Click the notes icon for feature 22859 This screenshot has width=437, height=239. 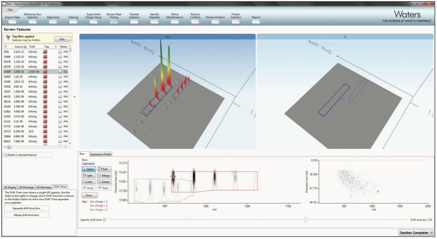coord(60,77)
